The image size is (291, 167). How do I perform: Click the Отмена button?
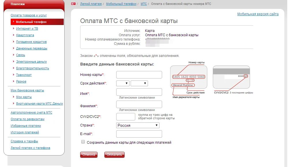(89, 155)
